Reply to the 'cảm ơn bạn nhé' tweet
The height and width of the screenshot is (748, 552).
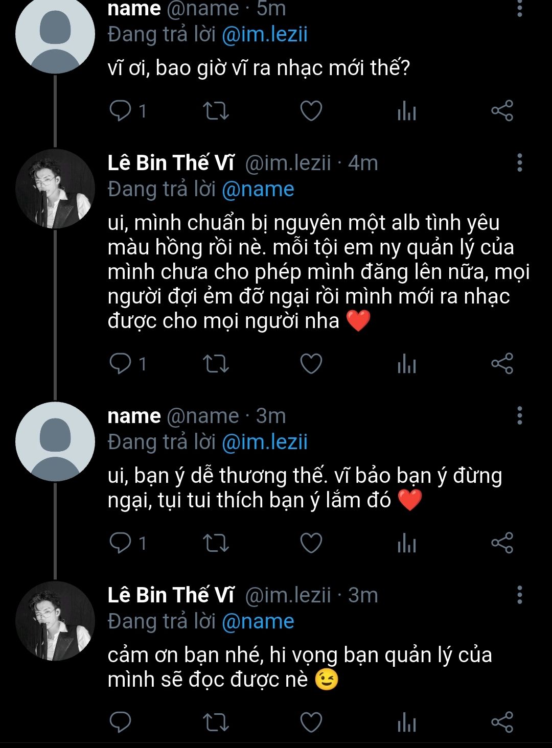tap(121, 722)
